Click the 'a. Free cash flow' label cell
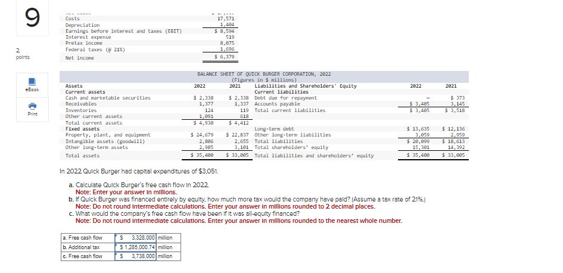563x273 pixels. coord(88,238)
